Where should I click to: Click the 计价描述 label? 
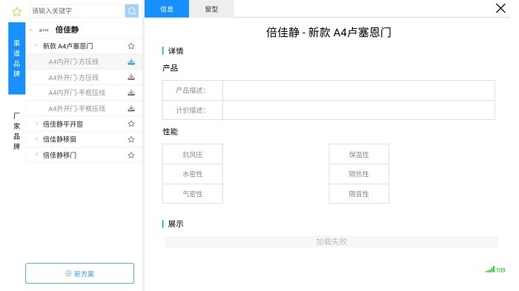coord(191,110)
